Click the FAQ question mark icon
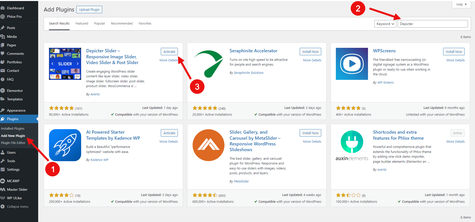The width and height of the screenshot is (475, 222). click(x=3, y=79)
